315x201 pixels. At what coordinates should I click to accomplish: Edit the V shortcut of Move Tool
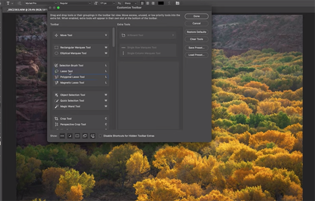(106, 35)
